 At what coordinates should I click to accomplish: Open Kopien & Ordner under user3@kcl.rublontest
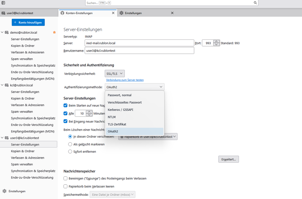click(x=23, y=151)
